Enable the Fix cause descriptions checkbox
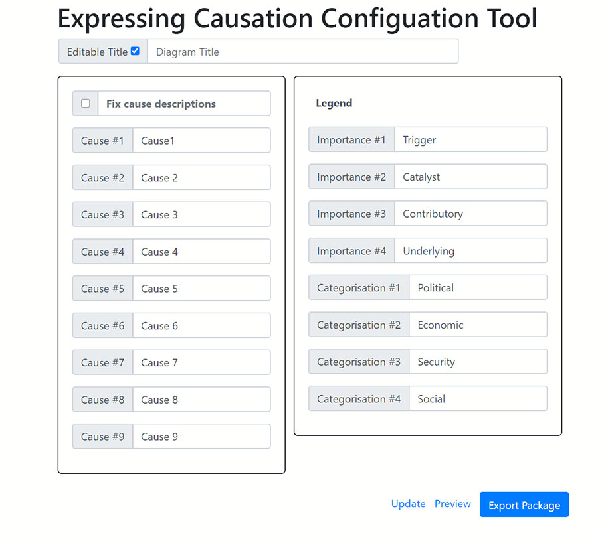598x543 pixels. pos(86,104)
